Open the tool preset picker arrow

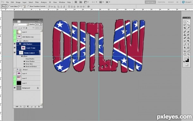pyautogui.click(x=6, y=6)
